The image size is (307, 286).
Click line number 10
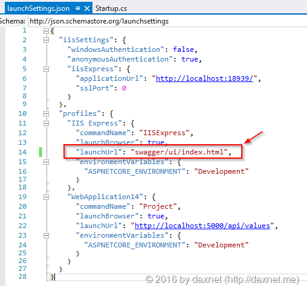pos(22,113)
